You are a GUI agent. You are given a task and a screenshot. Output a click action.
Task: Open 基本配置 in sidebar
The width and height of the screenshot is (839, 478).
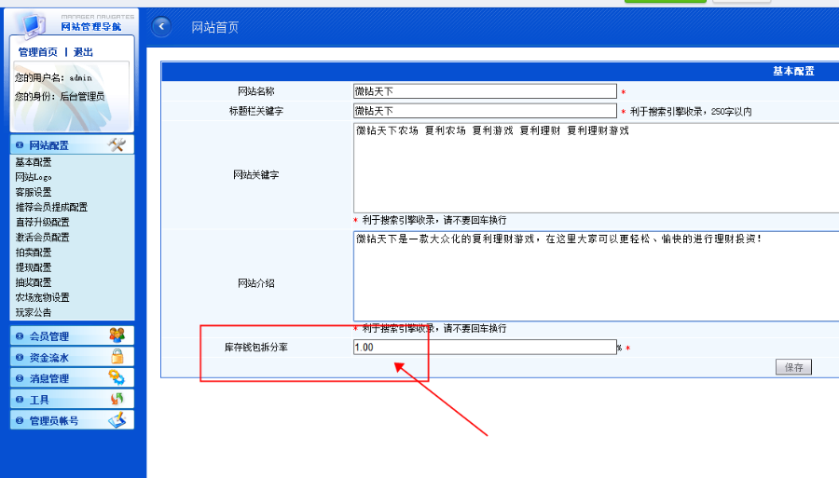pyautogui.click(x=34, y=162)
